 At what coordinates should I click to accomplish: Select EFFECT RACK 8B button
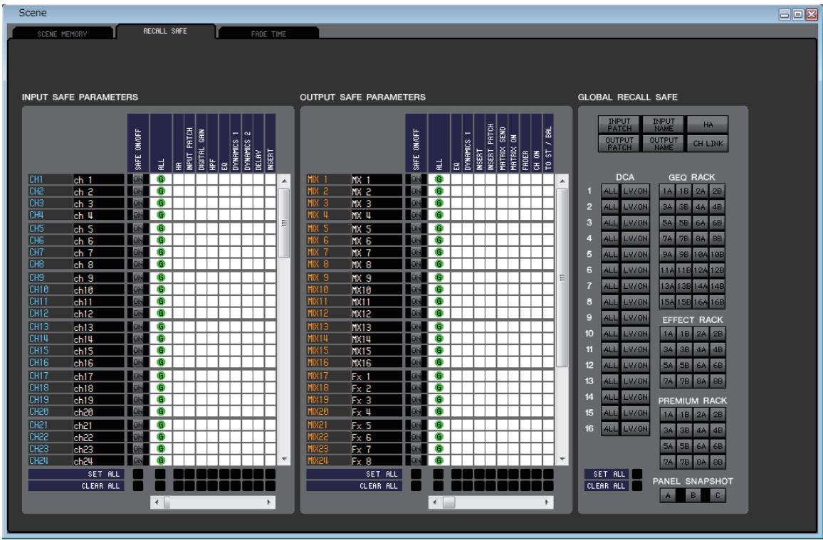tap(717, 381)
